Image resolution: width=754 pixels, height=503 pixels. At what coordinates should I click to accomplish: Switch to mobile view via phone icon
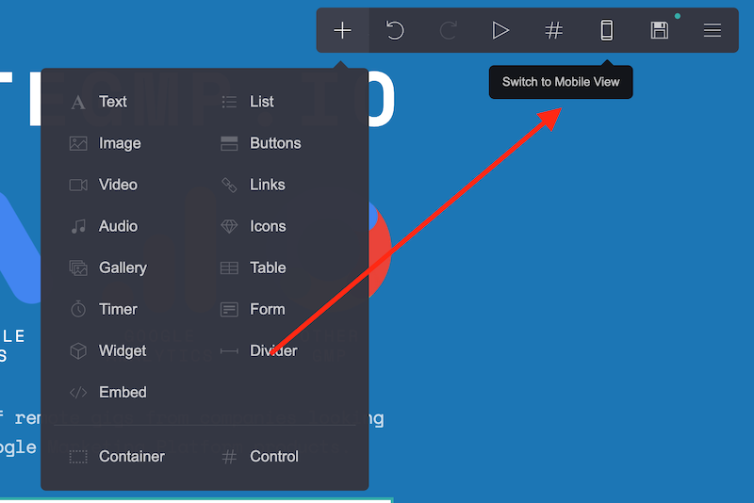pos(607,30)
